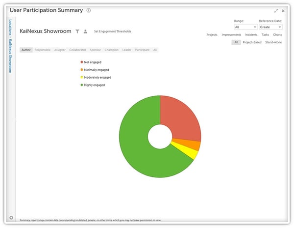Close the User Participation Summary window
The image size is (294, 228).
pos(283,11)
